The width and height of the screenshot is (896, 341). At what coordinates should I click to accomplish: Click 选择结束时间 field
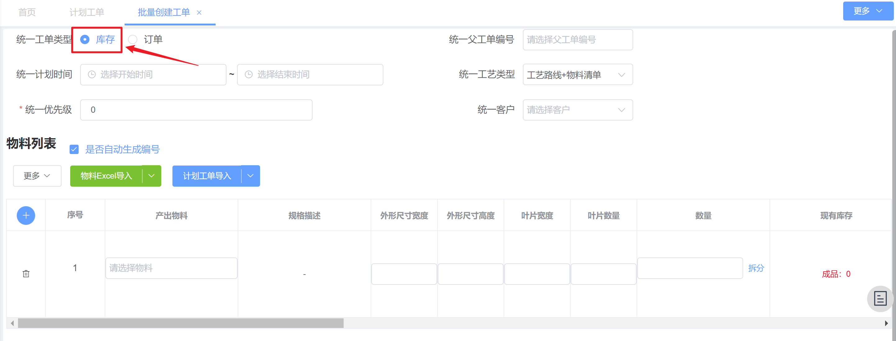[x=310, y=75]
